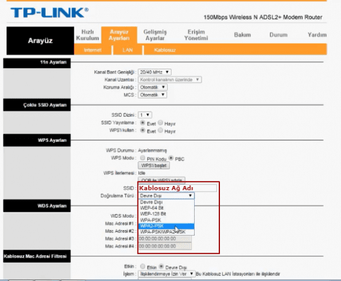Open the LAN submenu

tap(128, 50)
